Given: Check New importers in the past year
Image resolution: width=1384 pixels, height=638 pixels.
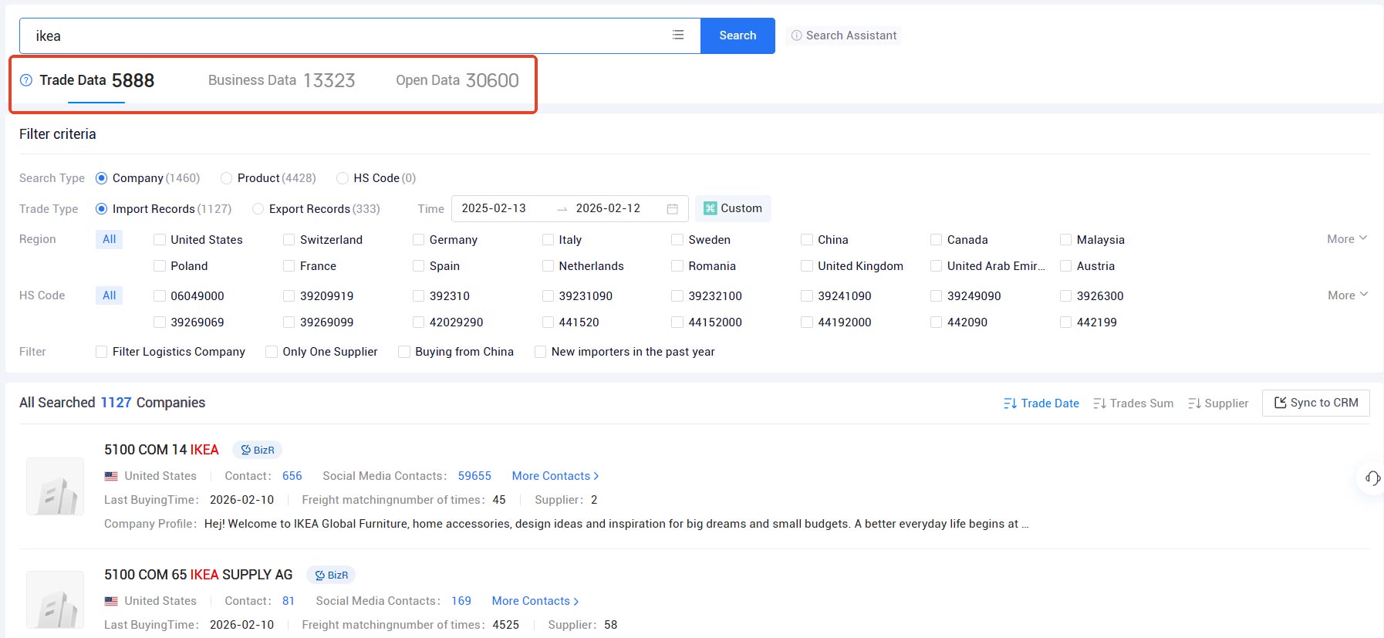Looking at the screenshot, I should click(540, 352).
